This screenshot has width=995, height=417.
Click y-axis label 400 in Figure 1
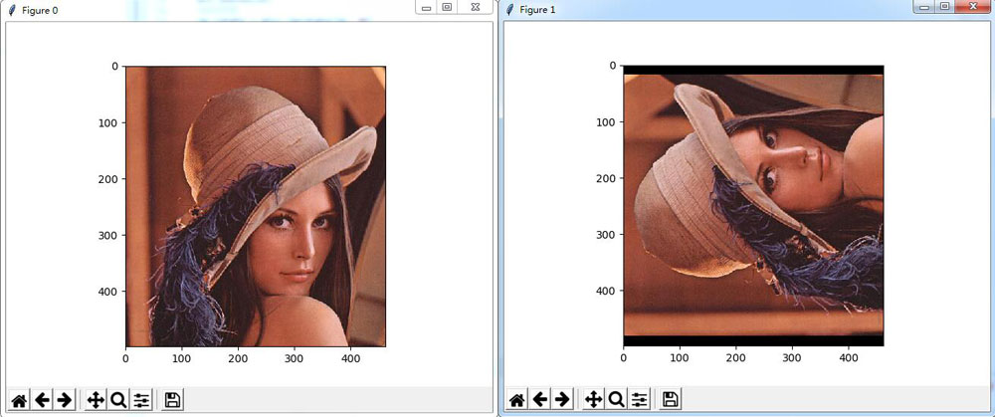607,291
